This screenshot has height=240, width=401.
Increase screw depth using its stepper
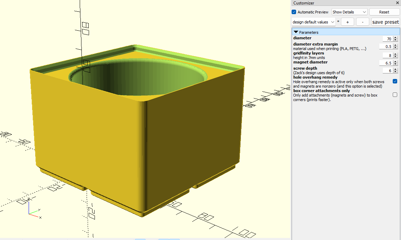point(396,69)
